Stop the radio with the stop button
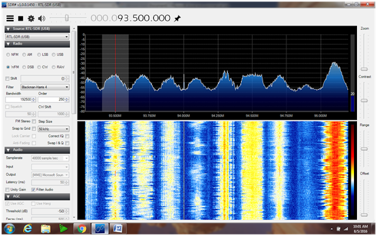377x236 pixels. point(21,18)
